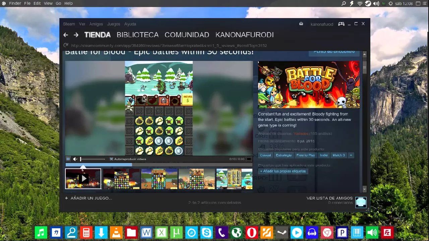Select the second screenshot thumbnail
429x241 pixels.
coord(121,179)
